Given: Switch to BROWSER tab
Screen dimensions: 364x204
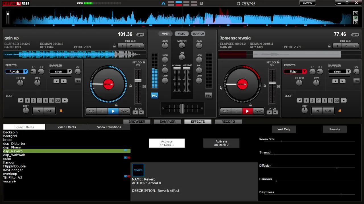Looking at the screenshot, I should pos(137,122).
